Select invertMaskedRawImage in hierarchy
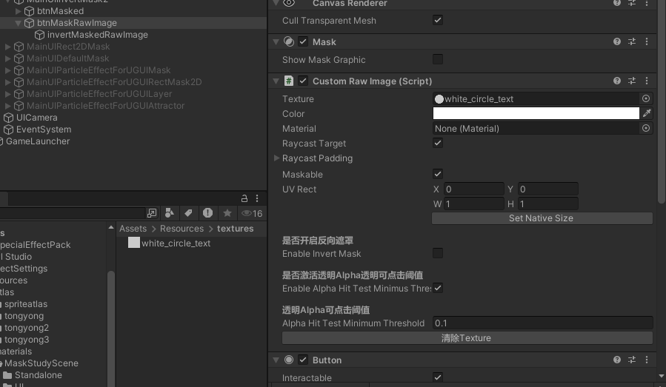Screen dimensions: 666x387 [x=97, y=35]
